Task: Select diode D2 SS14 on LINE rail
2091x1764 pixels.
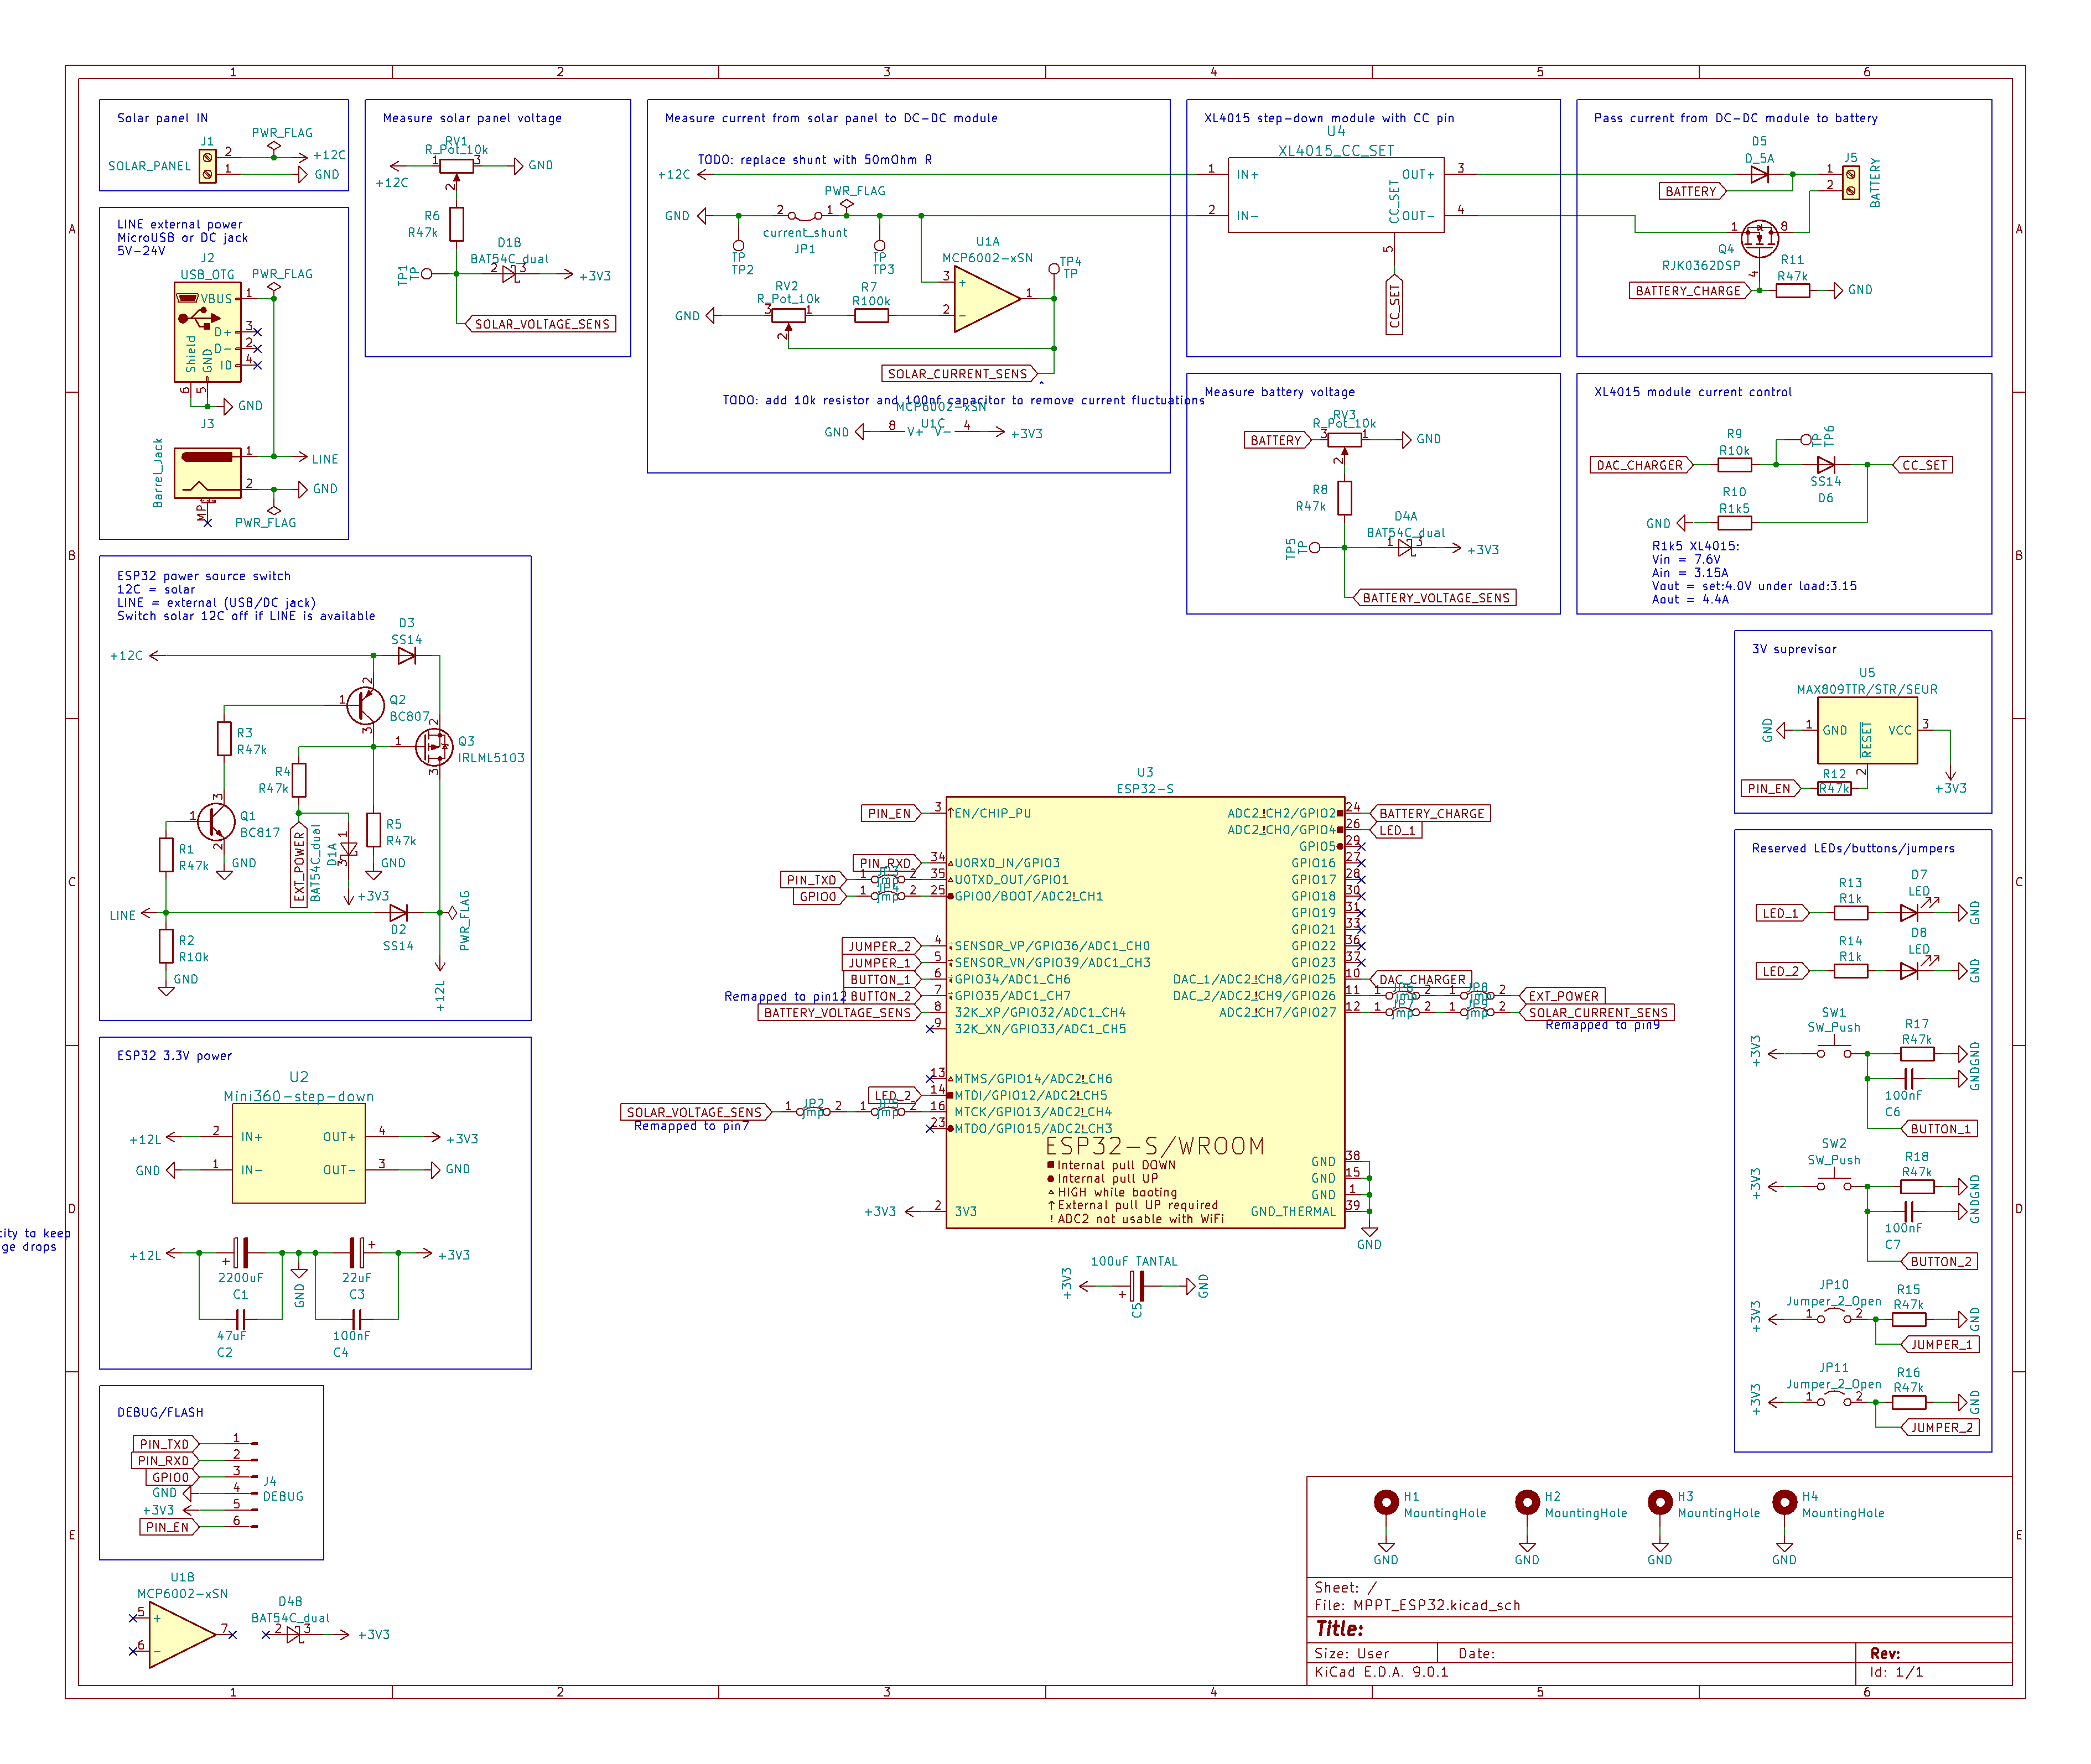Action: coord(398,913)
